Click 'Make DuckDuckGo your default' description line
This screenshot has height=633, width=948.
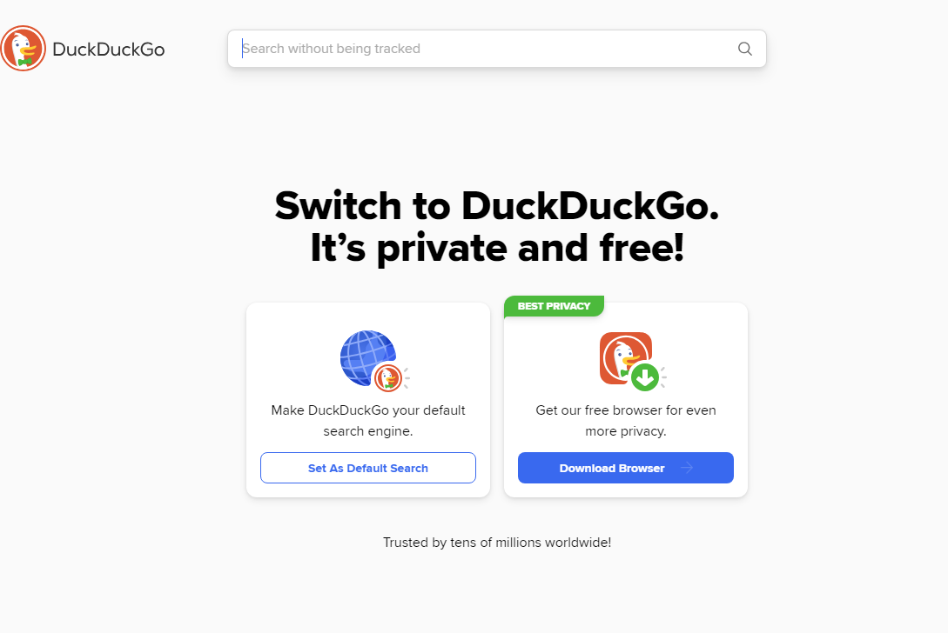pyautogui.click(x=368, y=410)
